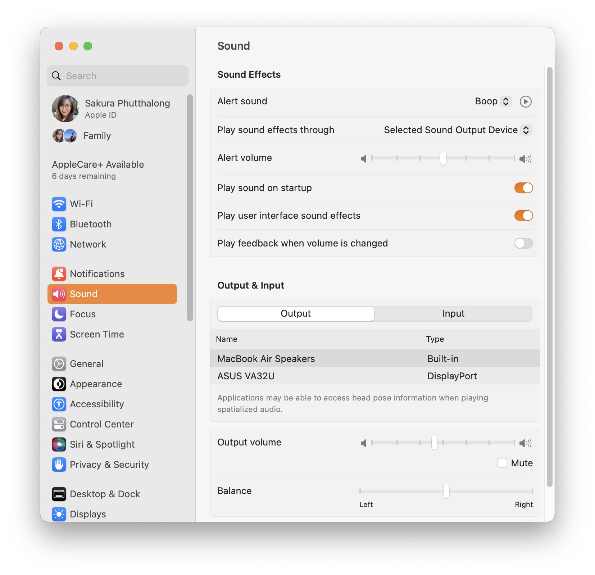Viewport: 595px width, 575px height.
Task: Play the Boop alert sound preview
Action: 526,101
